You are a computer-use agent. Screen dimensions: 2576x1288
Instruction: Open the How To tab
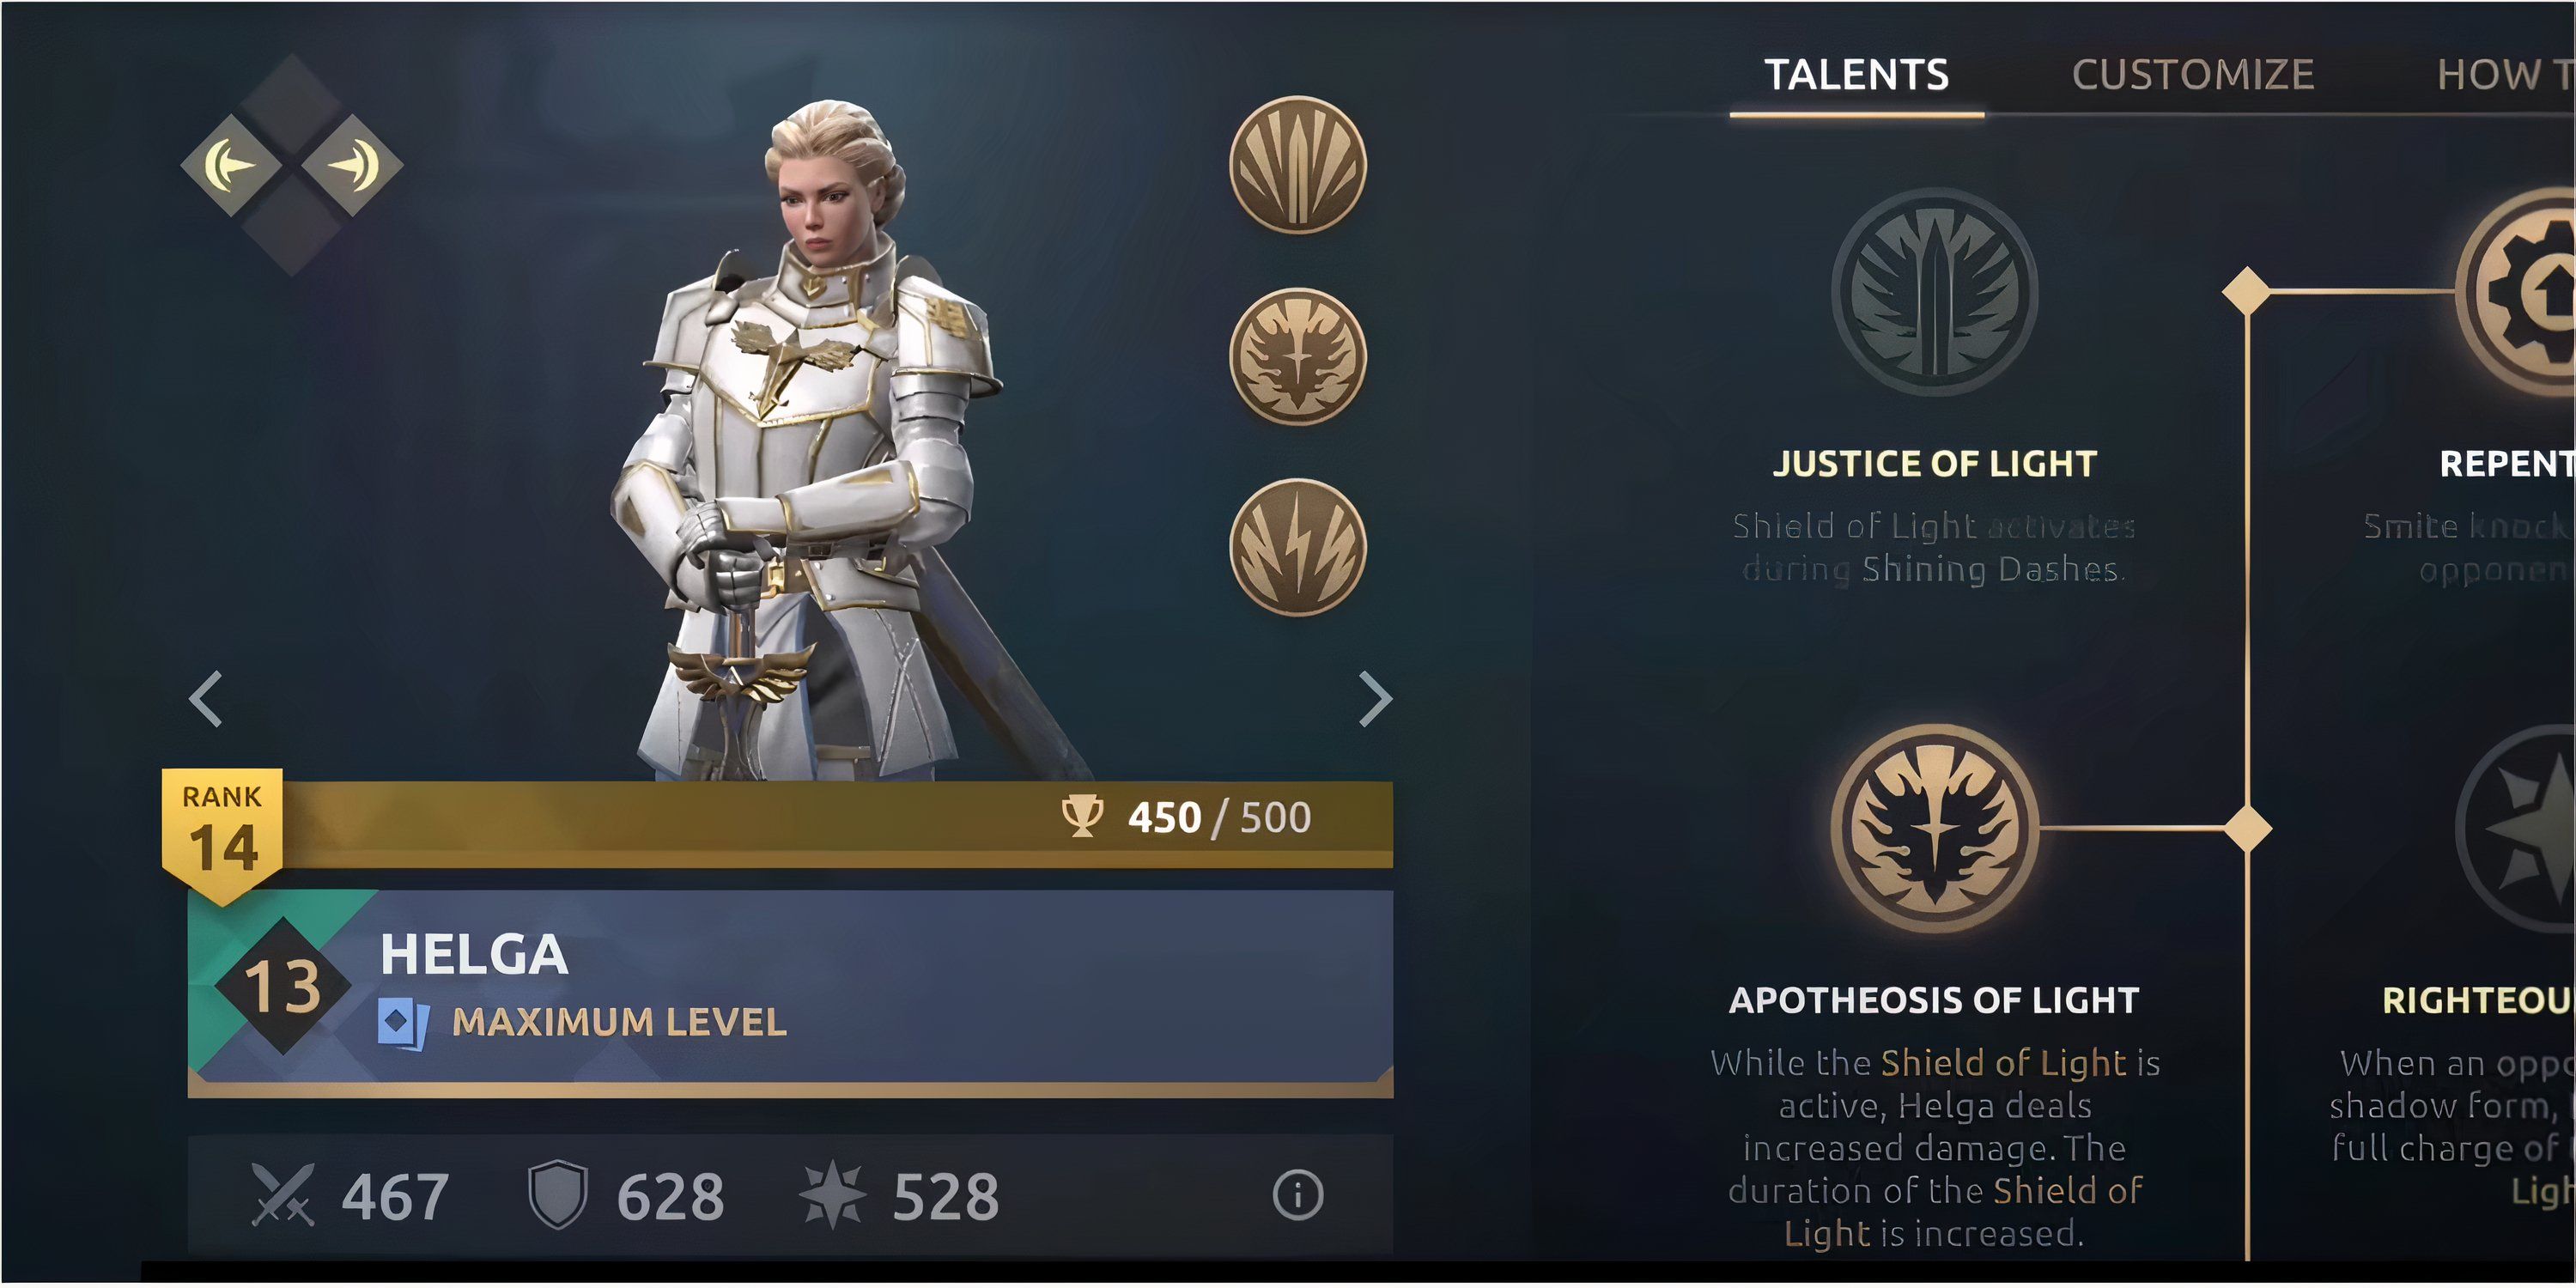pyautogui.click(x=2505, y=75)
